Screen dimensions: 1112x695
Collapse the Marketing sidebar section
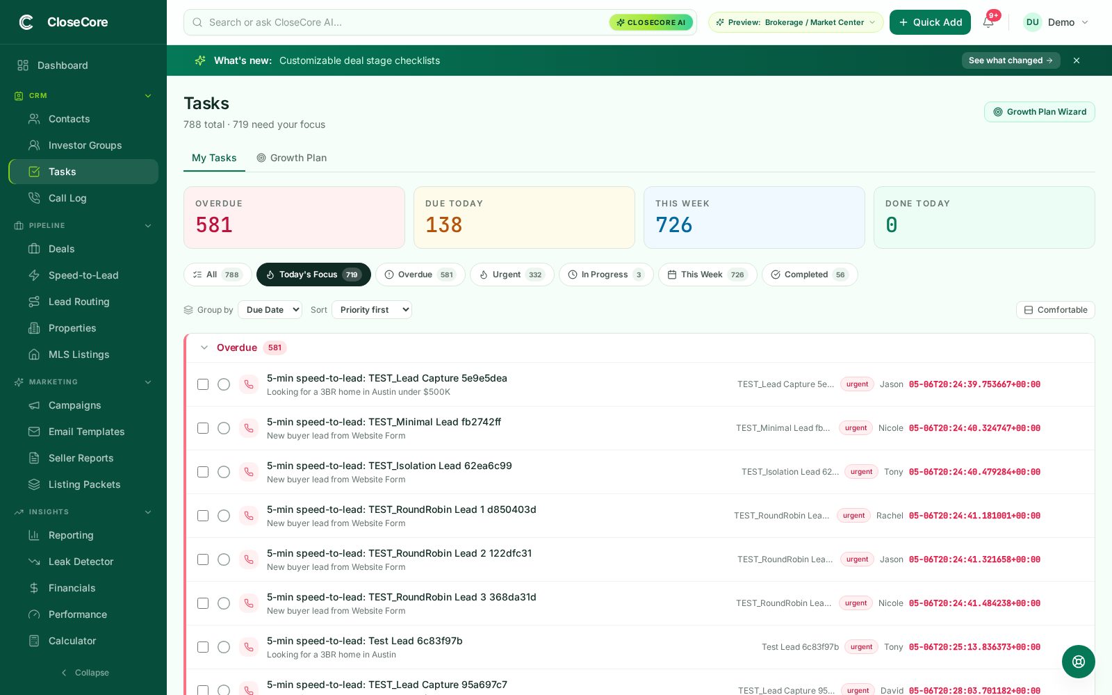pos(147,382)
